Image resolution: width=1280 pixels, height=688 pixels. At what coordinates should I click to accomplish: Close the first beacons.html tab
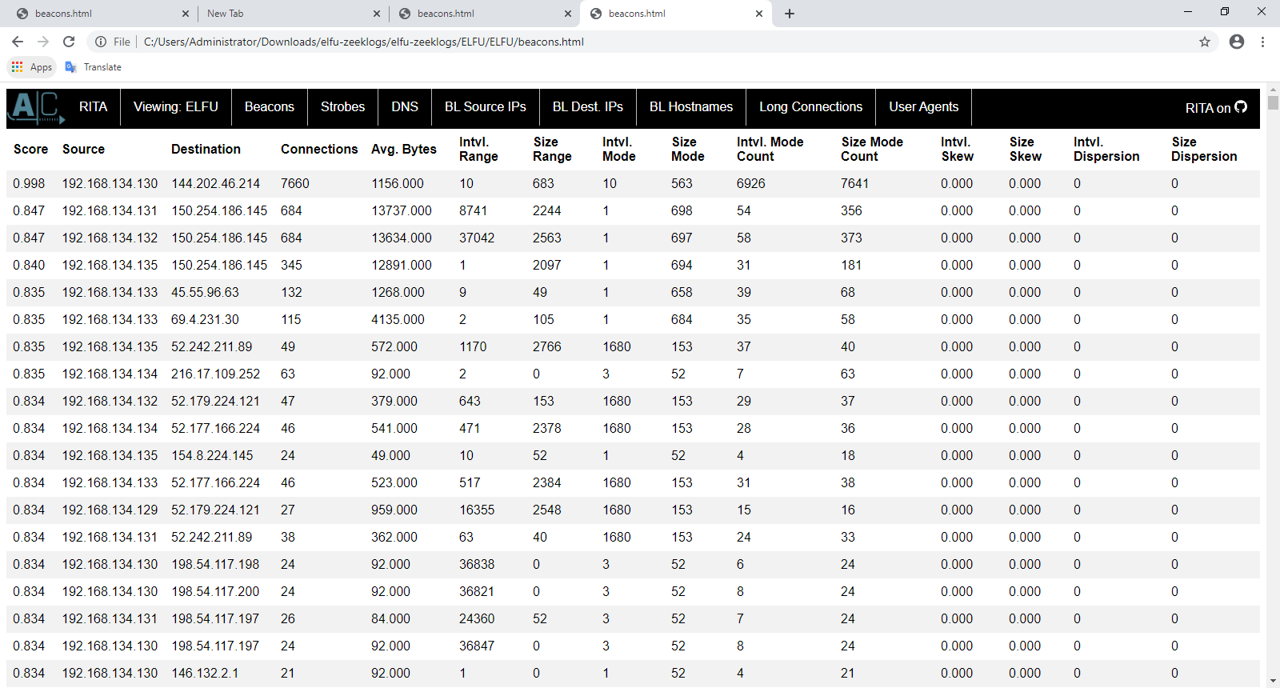click(186, 14)
